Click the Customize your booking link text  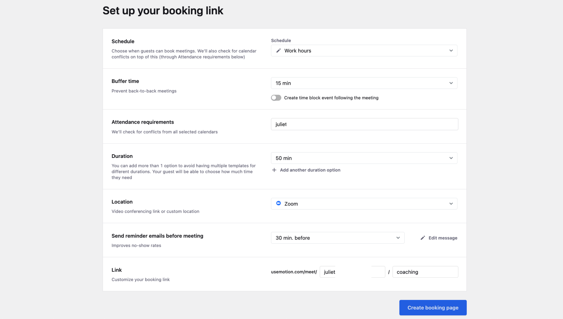click(x=140, y=279)
